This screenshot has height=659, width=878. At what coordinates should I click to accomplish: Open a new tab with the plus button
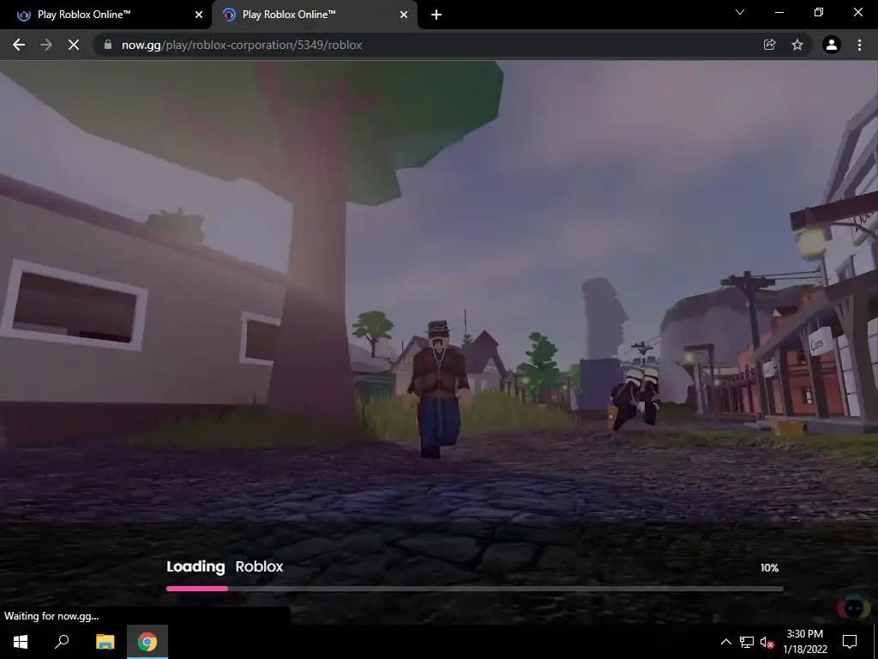click(x=436, y=15)
